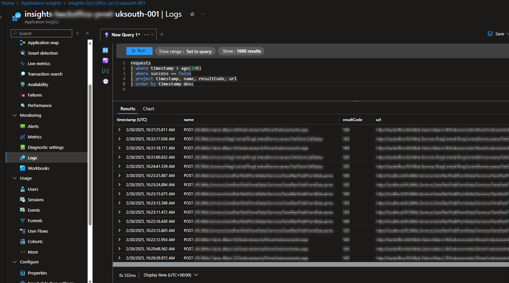Open Cohorts page

[x=35, y=241]
